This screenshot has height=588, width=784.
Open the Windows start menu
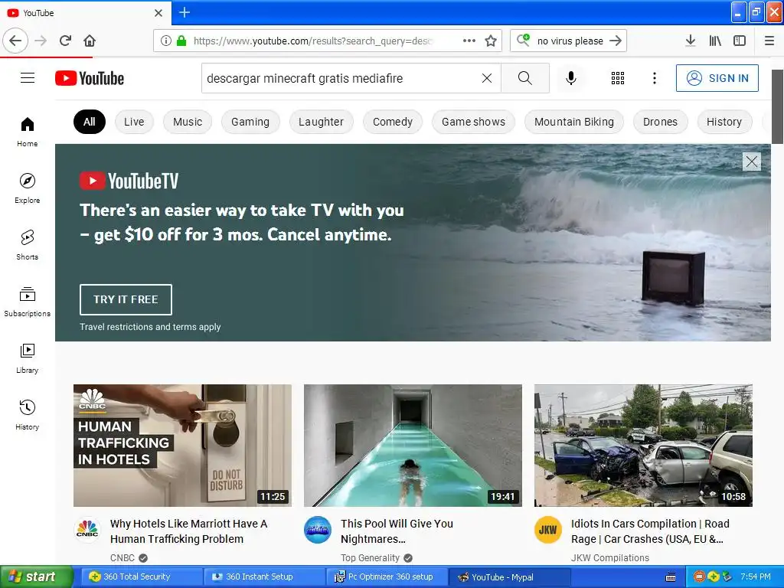point(36,577)
